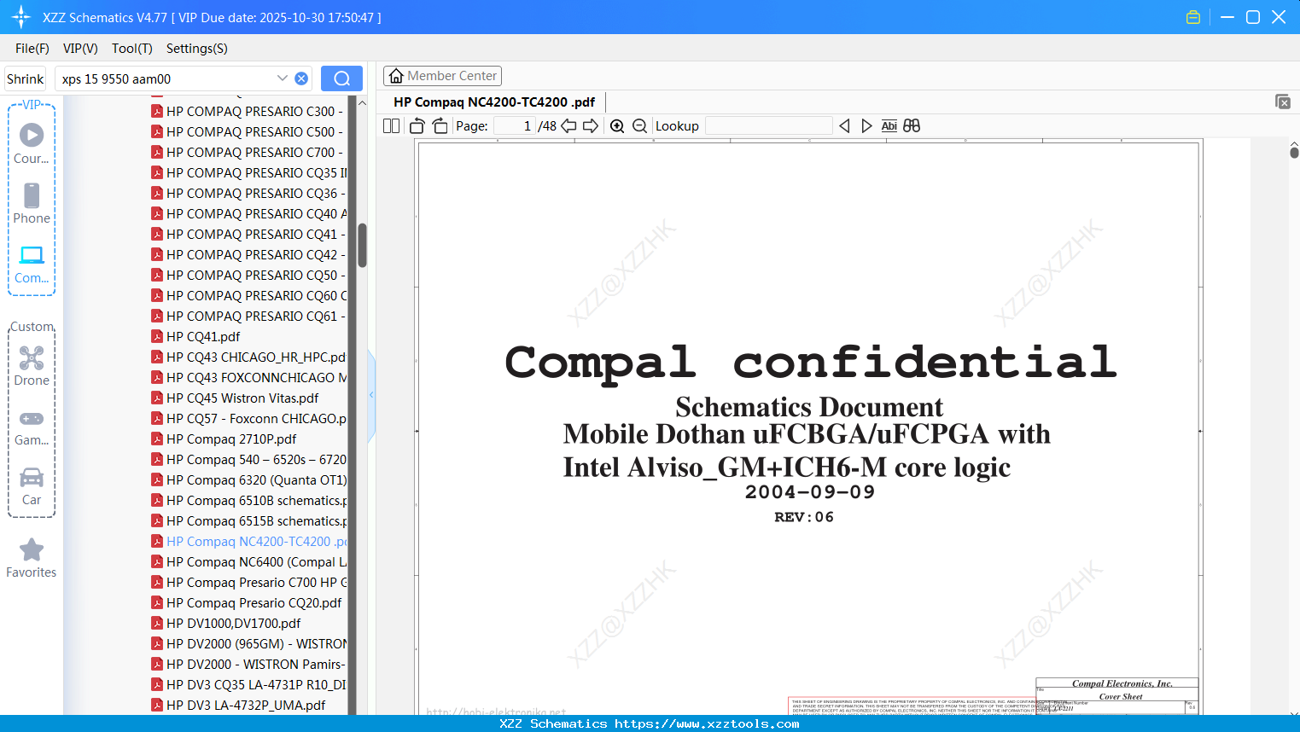Select HP COMPAQ PRESARIO CQ40 entry
Image resolution: width=1300 pixels, height=732 pixels.
click(x=248, y=213)
